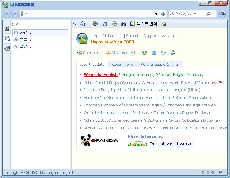The width and height of the screenshot is (230, 178).
Task: Click the blue Go arrow button
Action: pyautogui.click(x=163, y=14)
